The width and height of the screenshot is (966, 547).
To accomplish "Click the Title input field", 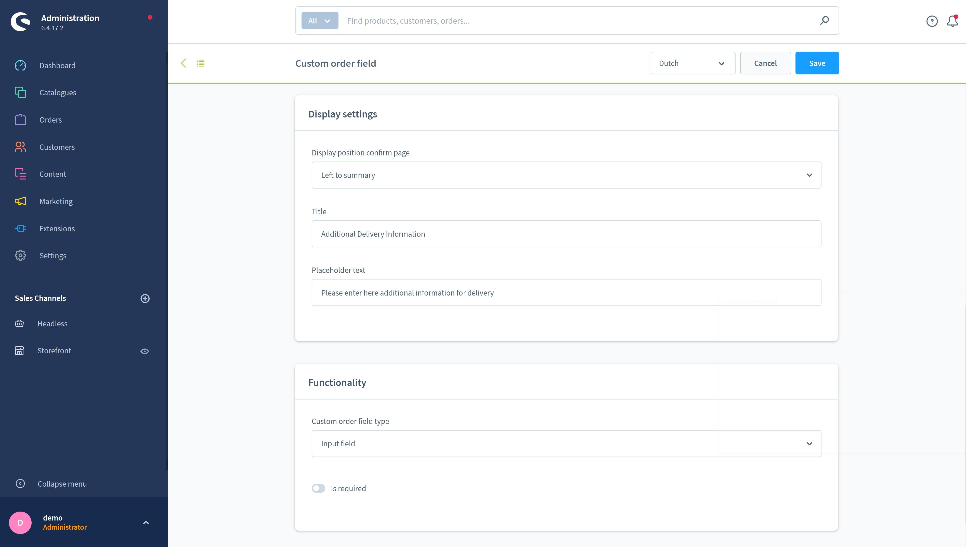I will point(566,234).
